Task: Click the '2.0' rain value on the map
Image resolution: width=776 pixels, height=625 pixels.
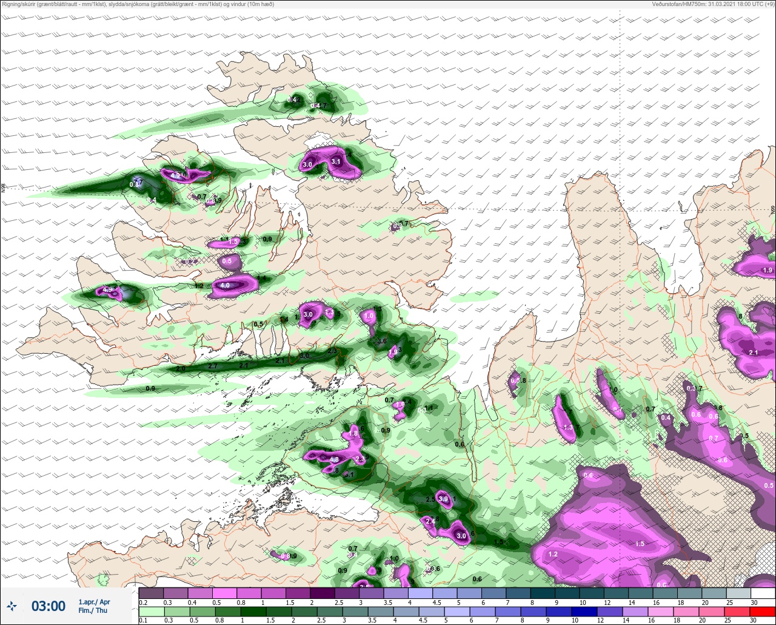Action: point(181,368)
